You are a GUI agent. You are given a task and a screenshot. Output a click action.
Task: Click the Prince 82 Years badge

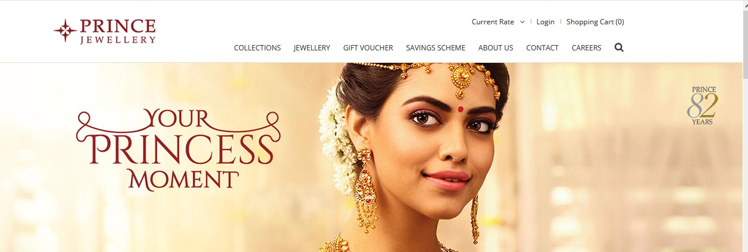click(x=703, y=106)
